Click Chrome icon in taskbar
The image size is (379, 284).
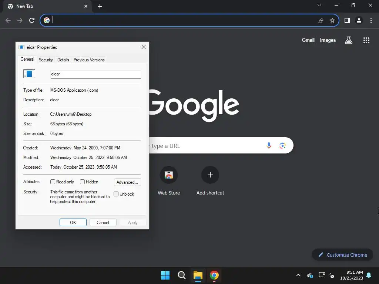point(214,275)
